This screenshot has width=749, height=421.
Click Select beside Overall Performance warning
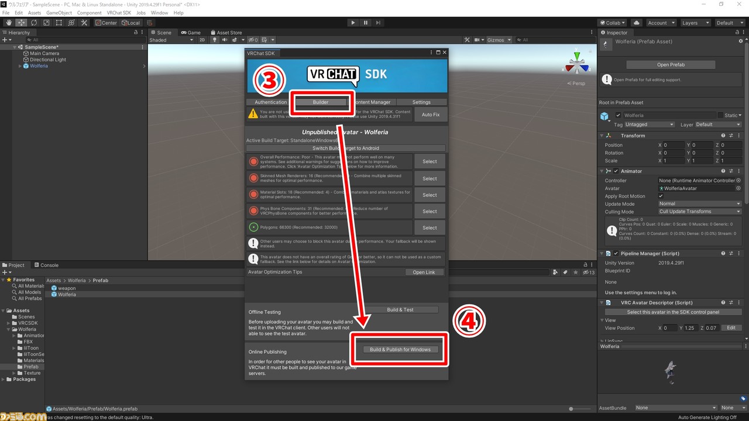[430, 161]
